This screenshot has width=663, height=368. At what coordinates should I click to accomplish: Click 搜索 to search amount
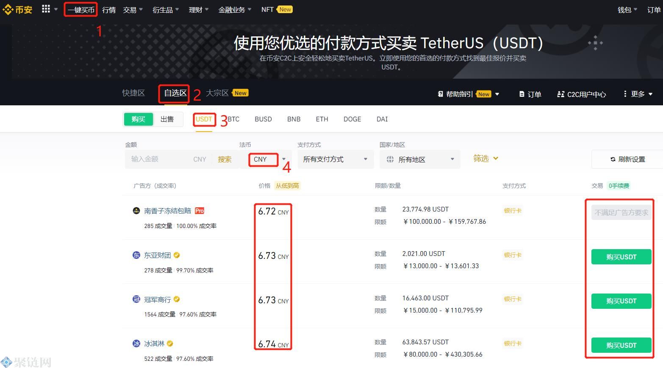[x=225, y=159]
